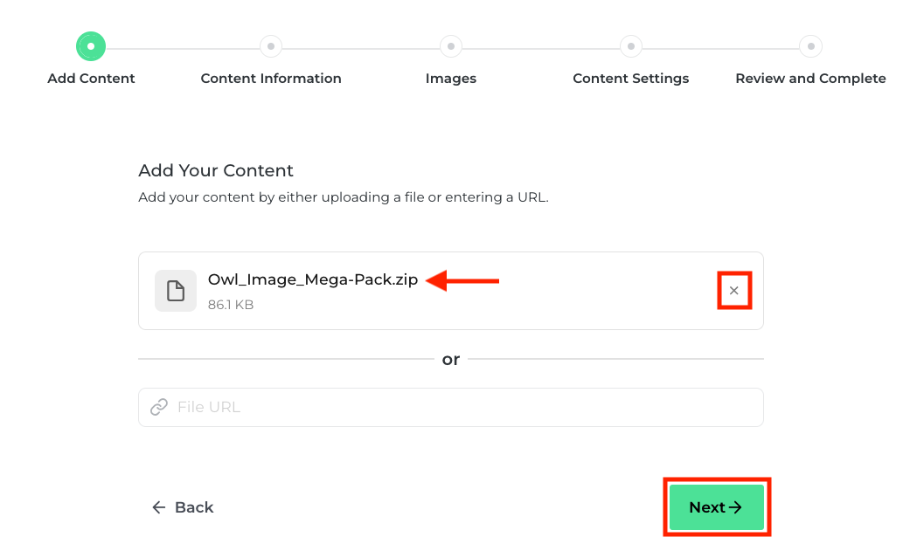
Task: Click the Content Settings step label
Action: tap(631, 79)
